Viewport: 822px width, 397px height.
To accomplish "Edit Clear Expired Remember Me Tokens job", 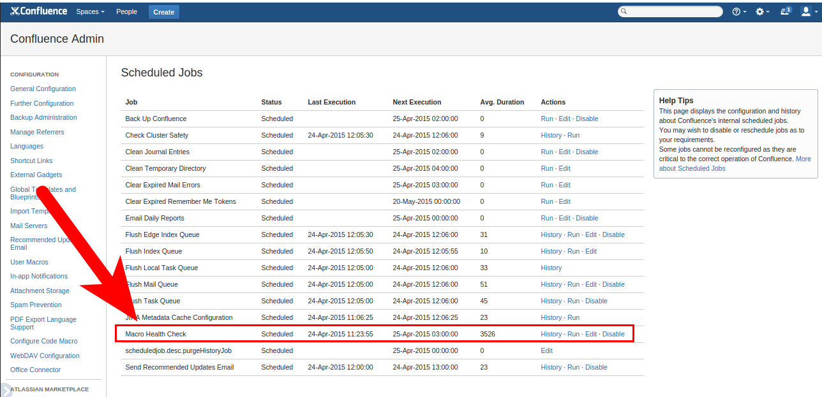I will 564,202.
